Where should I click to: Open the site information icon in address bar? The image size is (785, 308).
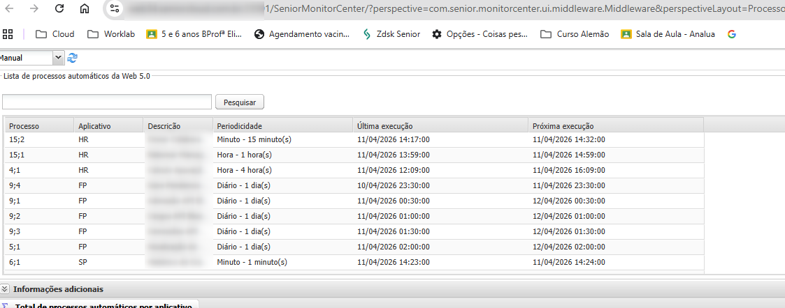115,9
